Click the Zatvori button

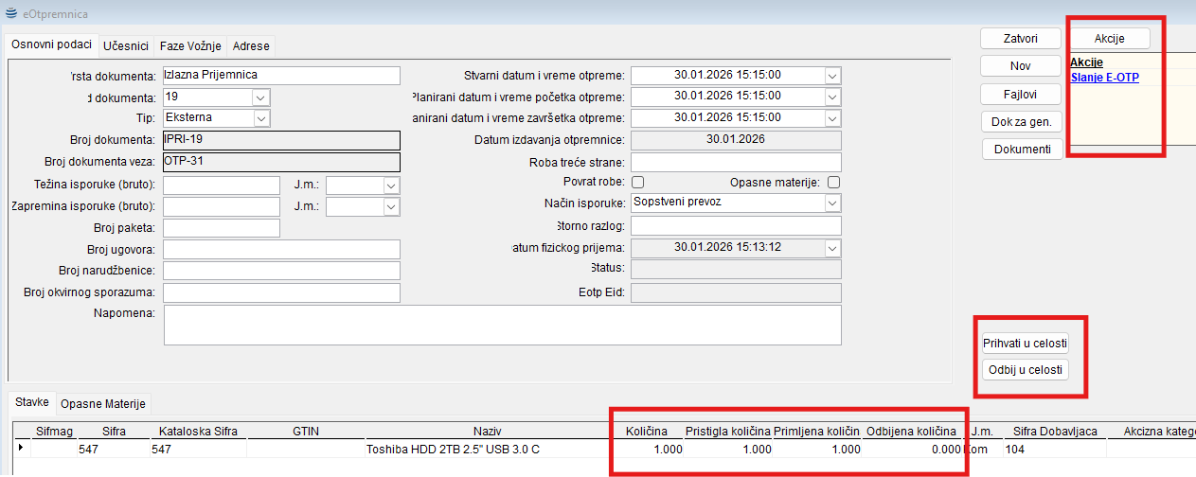1019,39
